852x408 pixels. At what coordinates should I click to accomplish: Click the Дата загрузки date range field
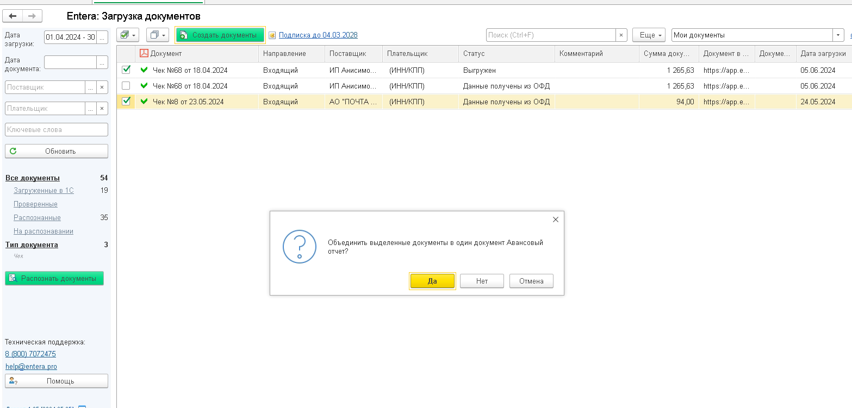[70, 37]
